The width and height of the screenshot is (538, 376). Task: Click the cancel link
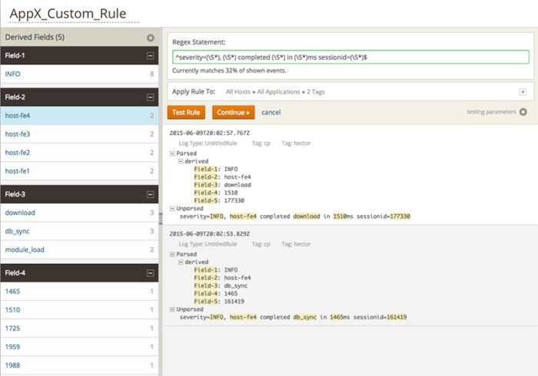[x=271, y=112]
